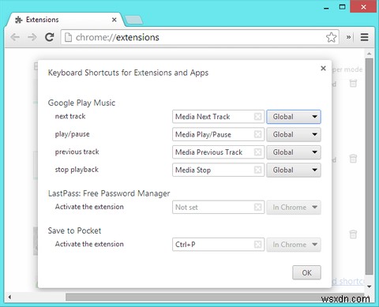Bookmark this page with the star icon
This screenshot has height=307, width=379.
tap(331, 37)
